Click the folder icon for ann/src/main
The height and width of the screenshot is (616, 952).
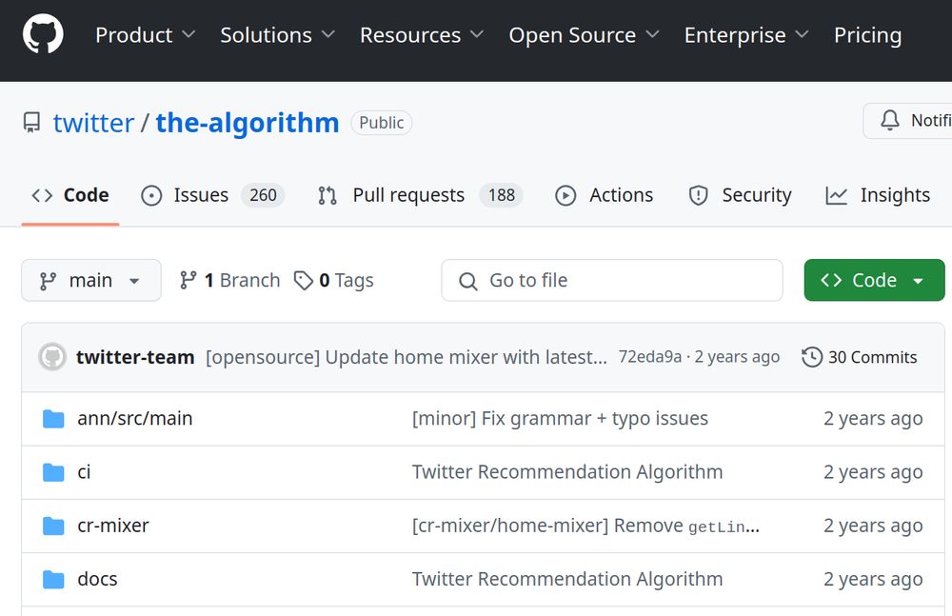(53, 419)
